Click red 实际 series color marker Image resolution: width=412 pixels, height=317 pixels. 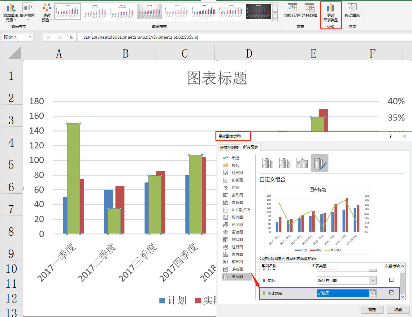pyautogui.click(x=264, y=281)
